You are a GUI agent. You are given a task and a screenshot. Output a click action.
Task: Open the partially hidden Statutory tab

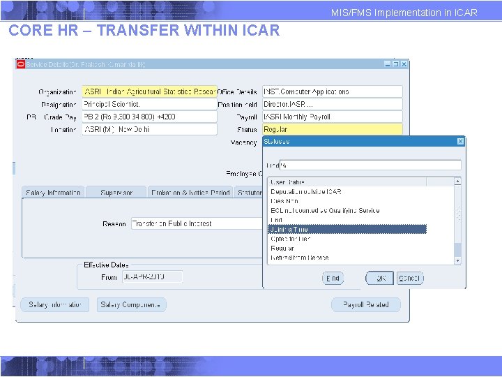pyautogui.click(x=249, y=193)
